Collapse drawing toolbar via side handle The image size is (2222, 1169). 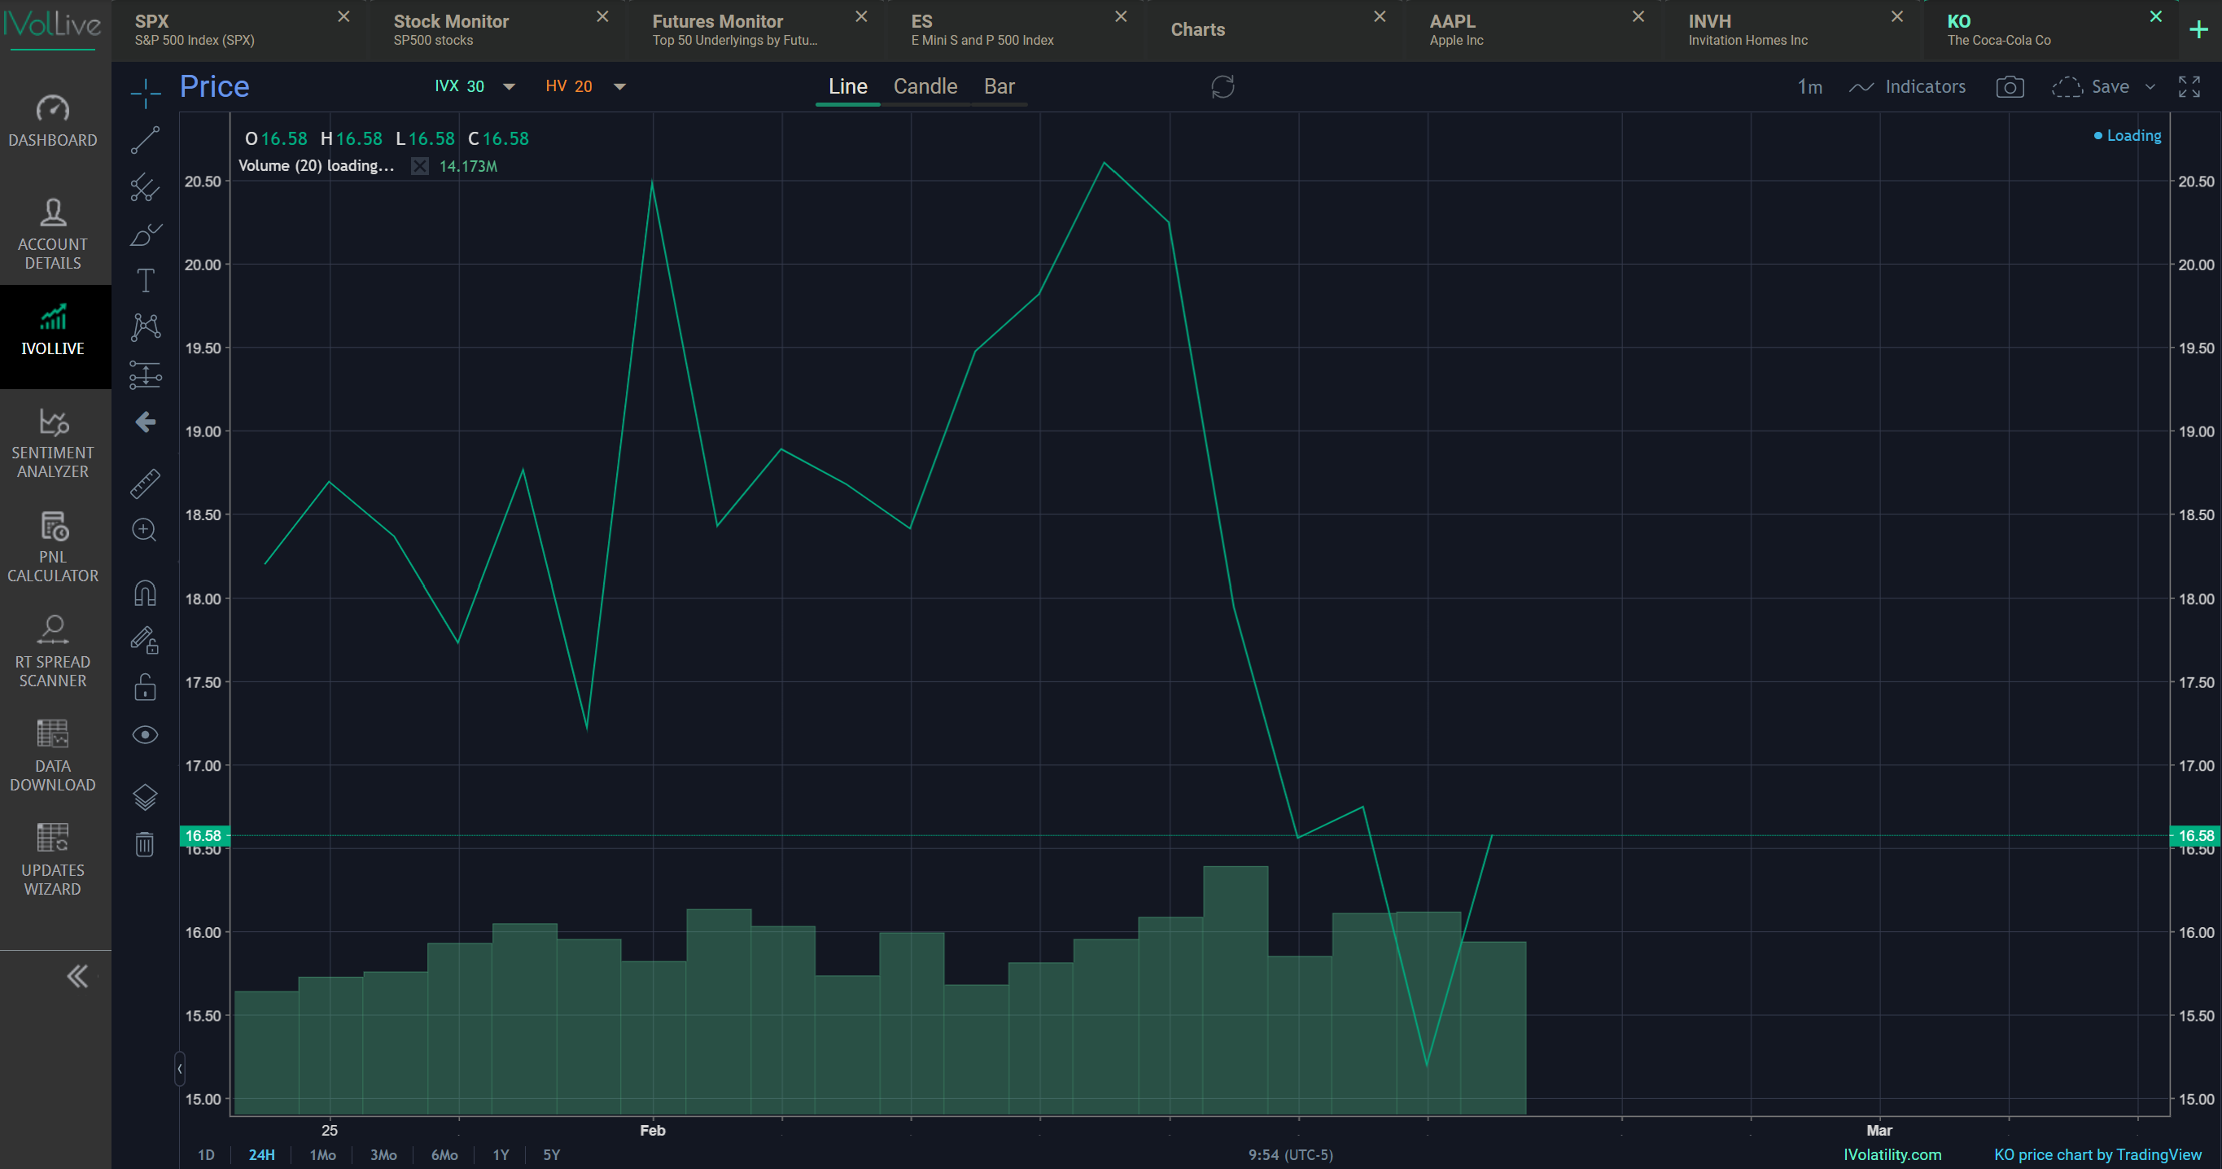point(179,1070)
